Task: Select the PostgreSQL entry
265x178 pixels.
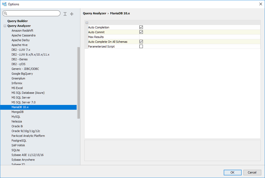Action: coord(19,141)
